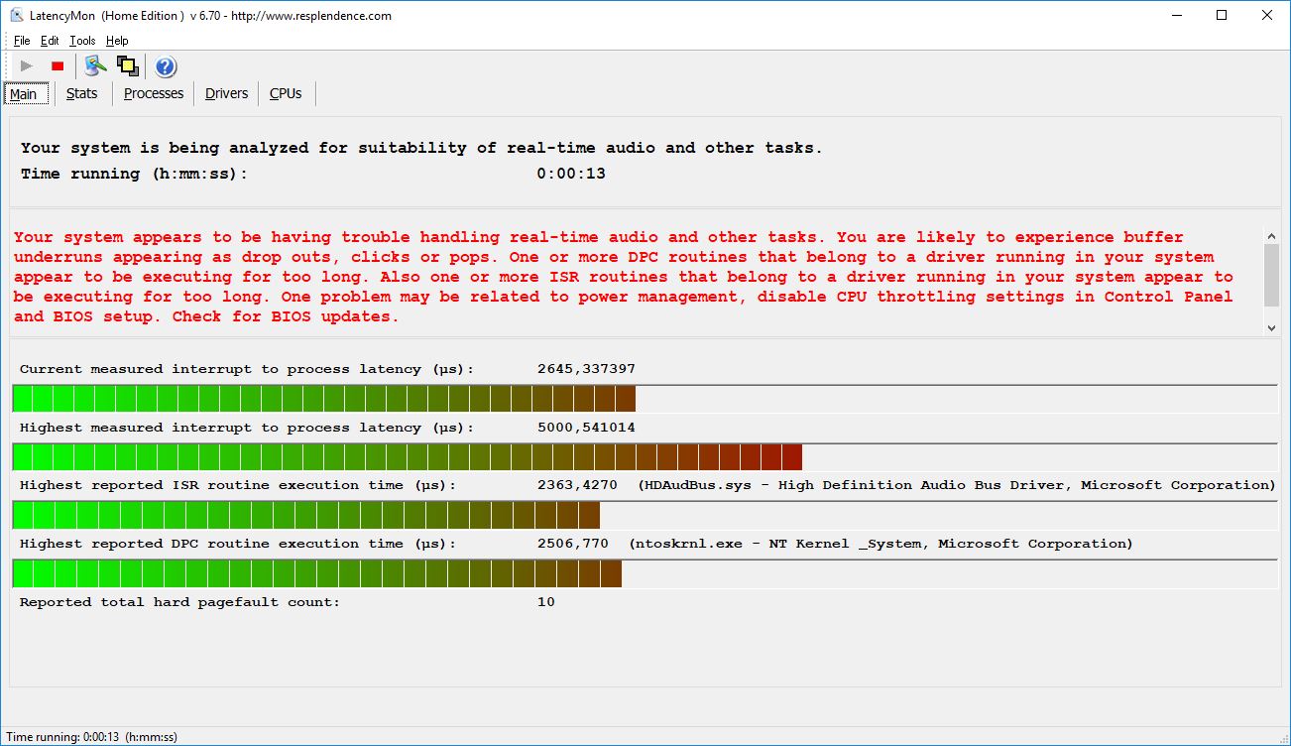This screenshot has width=1291, height=746.
Task: Click 'Current measured interrupt to process latency' label
Action: [x=247, y=369]
